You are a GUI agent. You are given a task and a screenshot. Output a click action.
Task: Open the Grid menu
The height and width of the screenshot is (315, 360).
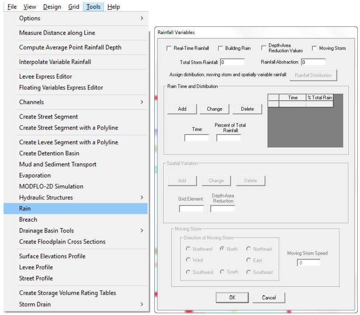click(74, 7)
